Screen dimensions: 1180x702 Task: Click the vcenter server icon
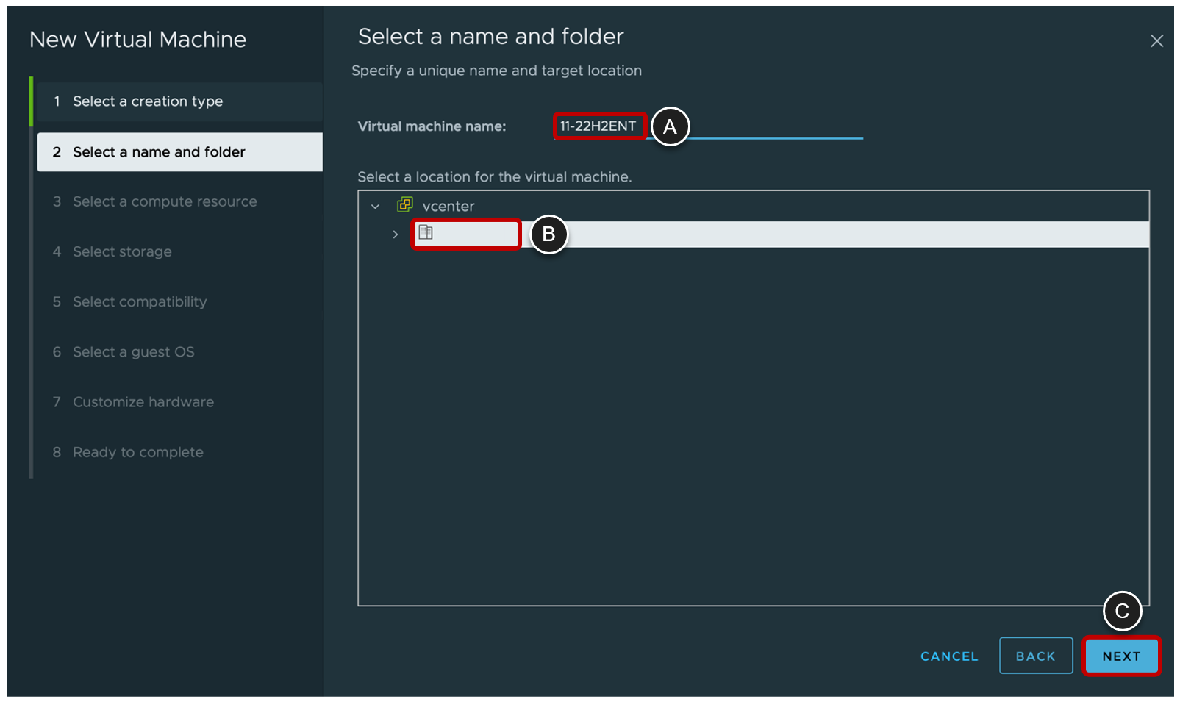tap(405, 206)
